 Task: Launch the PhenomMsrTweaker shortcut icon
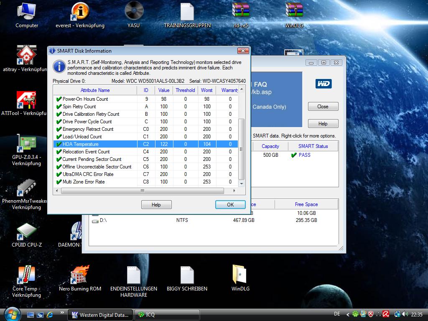tap(26, 188)
